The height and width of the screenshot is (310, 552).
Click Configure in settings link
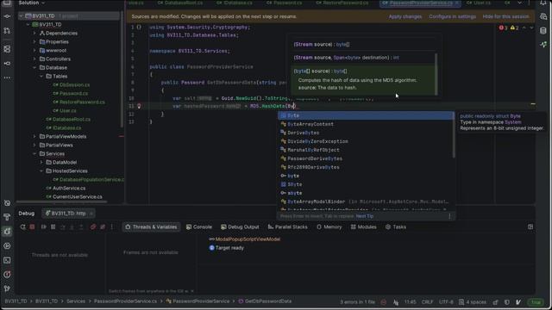point(452,16)
